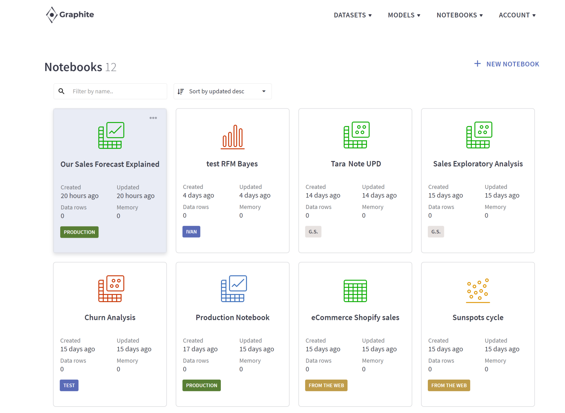Click the bar chart icon on test RFM Bayes
The image size is (565, 413).
click(232, 136)
